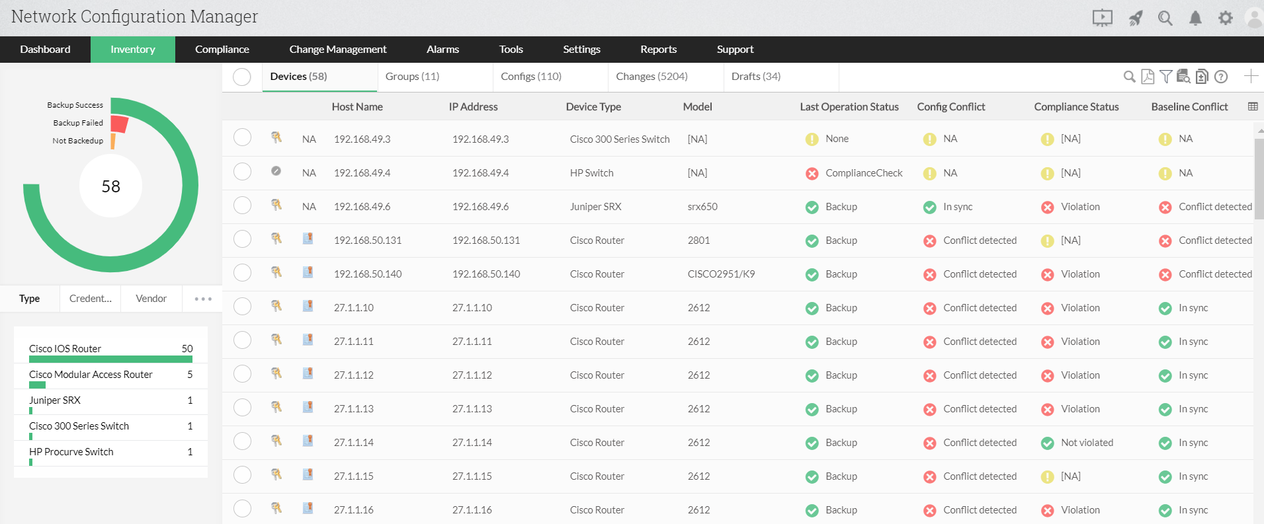Click the rocket quick-start icon
Viewport: 1264px width, 524px height.
click(x=1136, y=19)
